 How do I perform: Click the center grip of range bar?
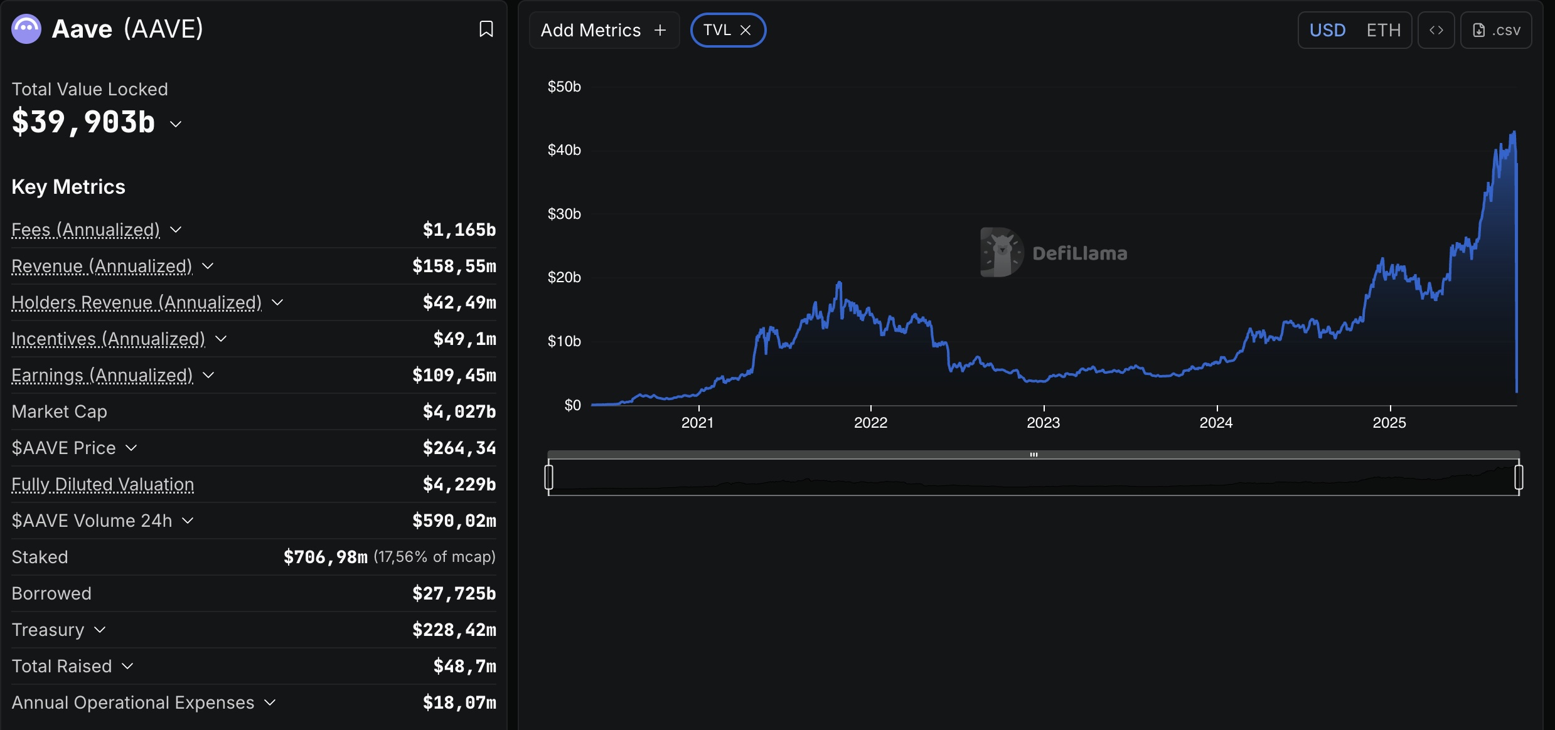tap(1034, 455)
